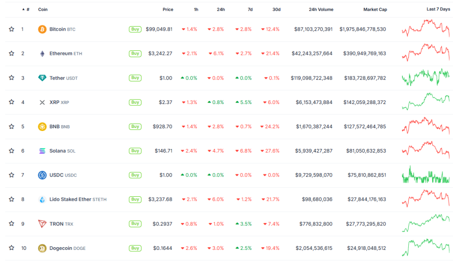
Task: Click the Buy button for TRON
Action: (x=135, y=224)
